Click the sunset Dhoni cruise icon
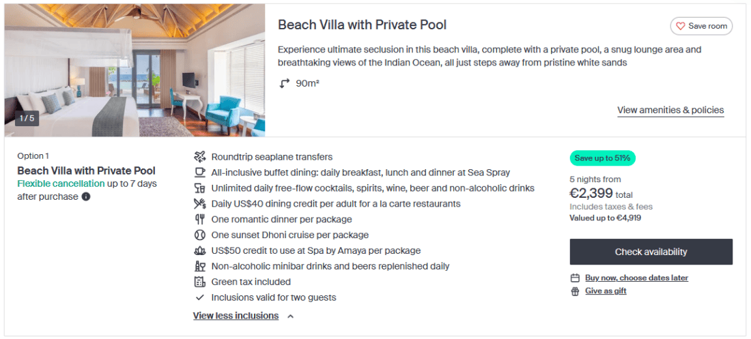 [x=199, y=235]
